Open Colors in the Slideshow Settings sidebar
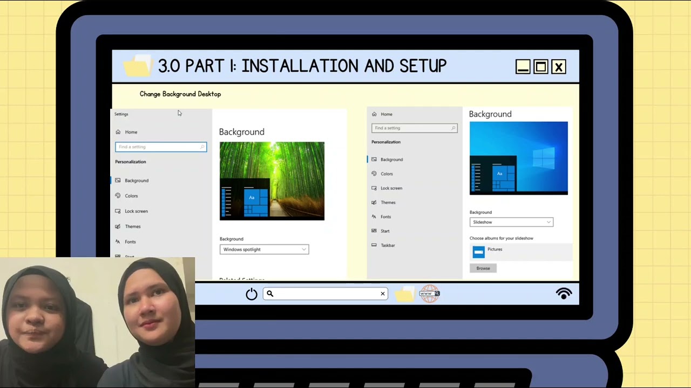The image size is (691, 388). click(x=387, y=174)
